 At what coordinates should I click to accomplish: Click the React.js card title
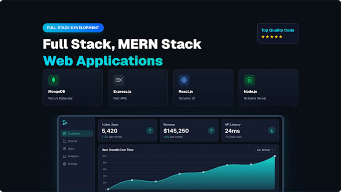pyautogui.click(x=186, y=92)
